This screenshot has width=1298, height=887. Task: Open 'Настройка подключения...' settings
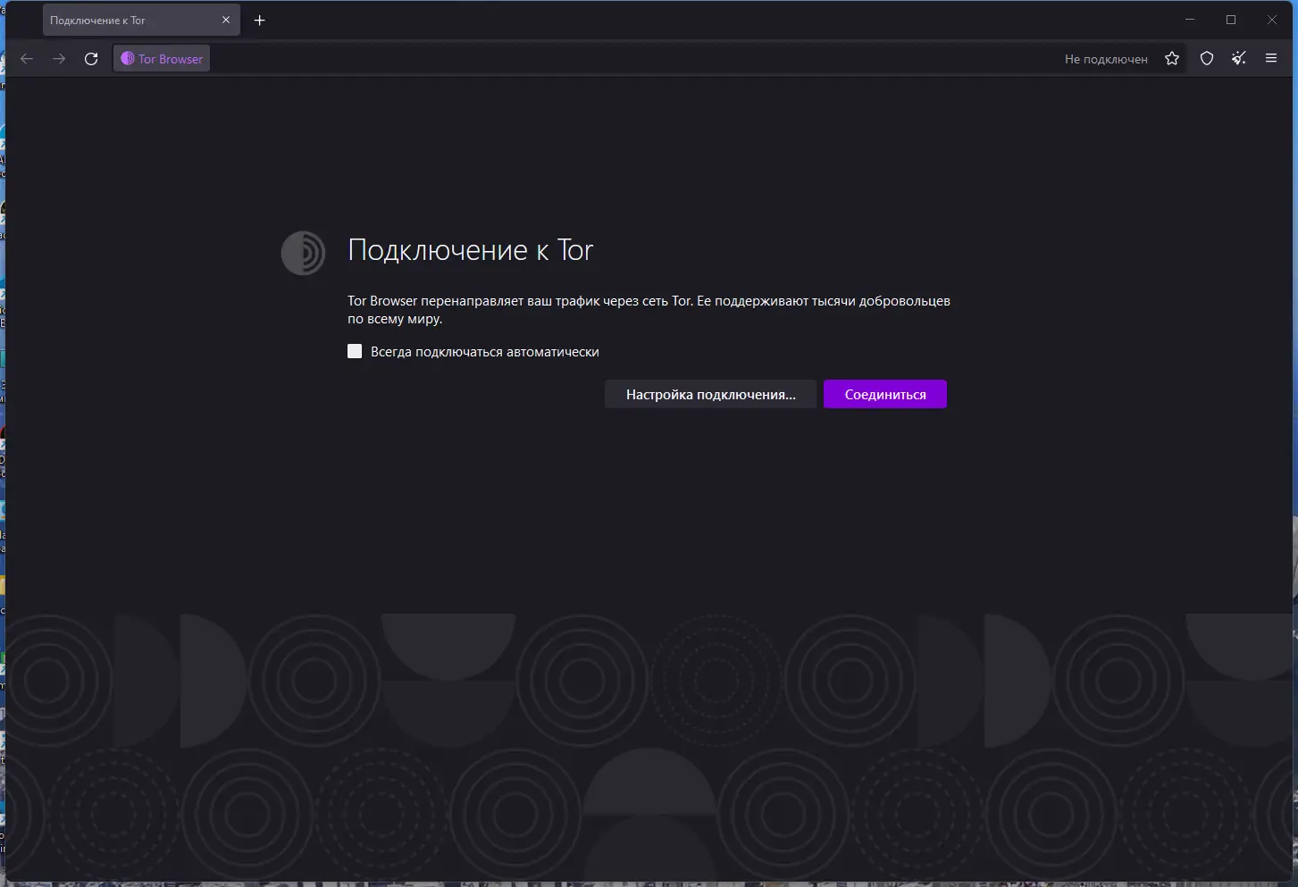click(x=710, y=394)
